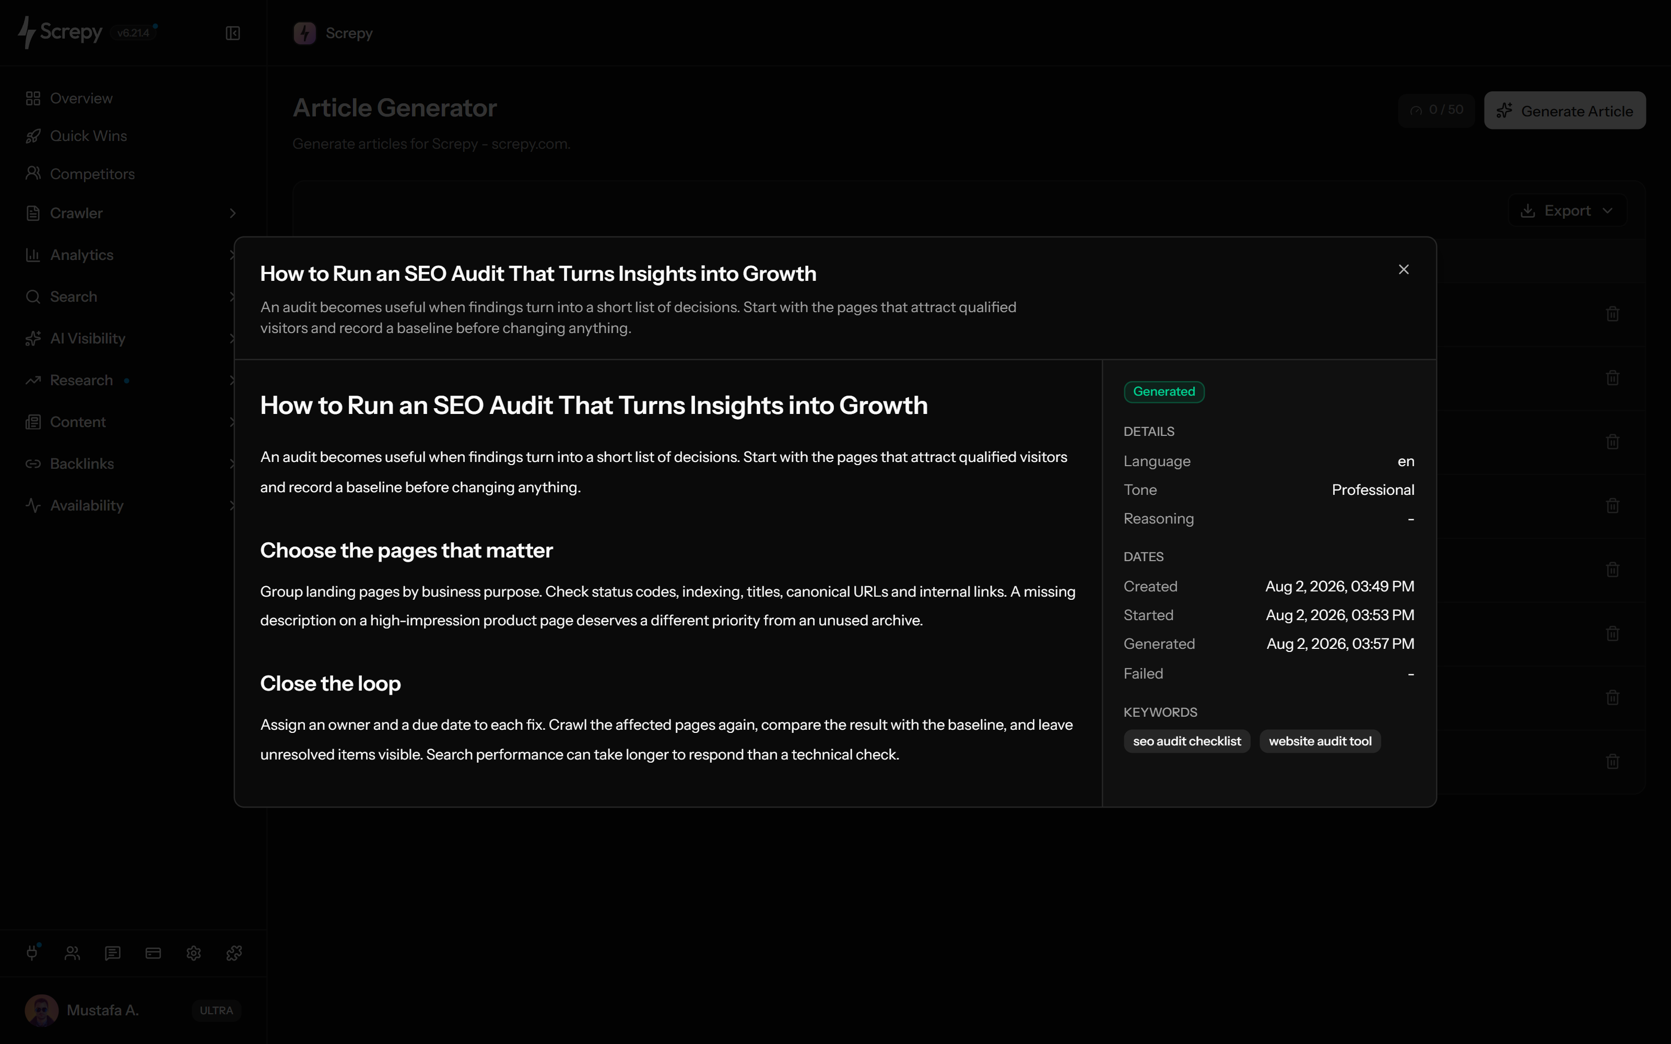
Task: Open the Export dropdown
Action: (1568, 210)
